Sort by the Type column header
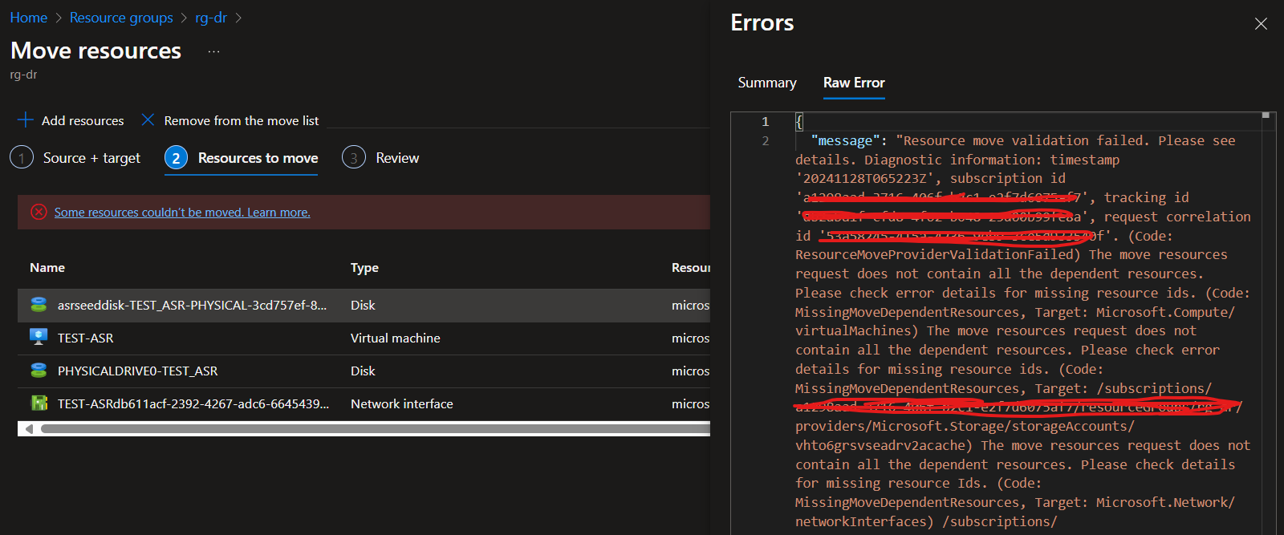The image size is (1284, 535). click(364, 268)
